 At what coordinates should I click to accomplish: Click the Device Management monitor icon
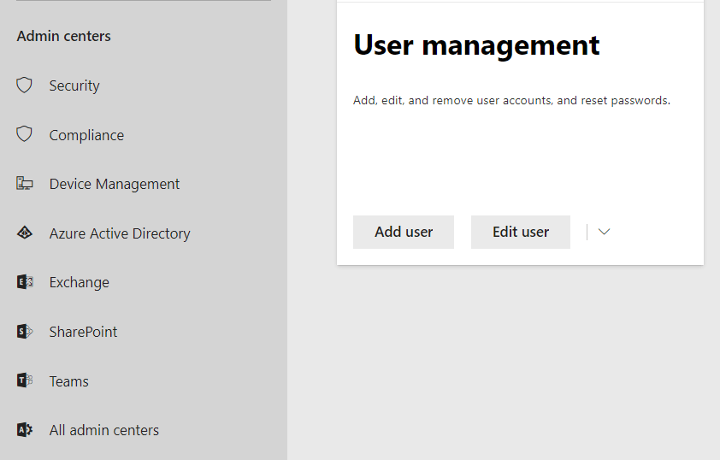25,184
